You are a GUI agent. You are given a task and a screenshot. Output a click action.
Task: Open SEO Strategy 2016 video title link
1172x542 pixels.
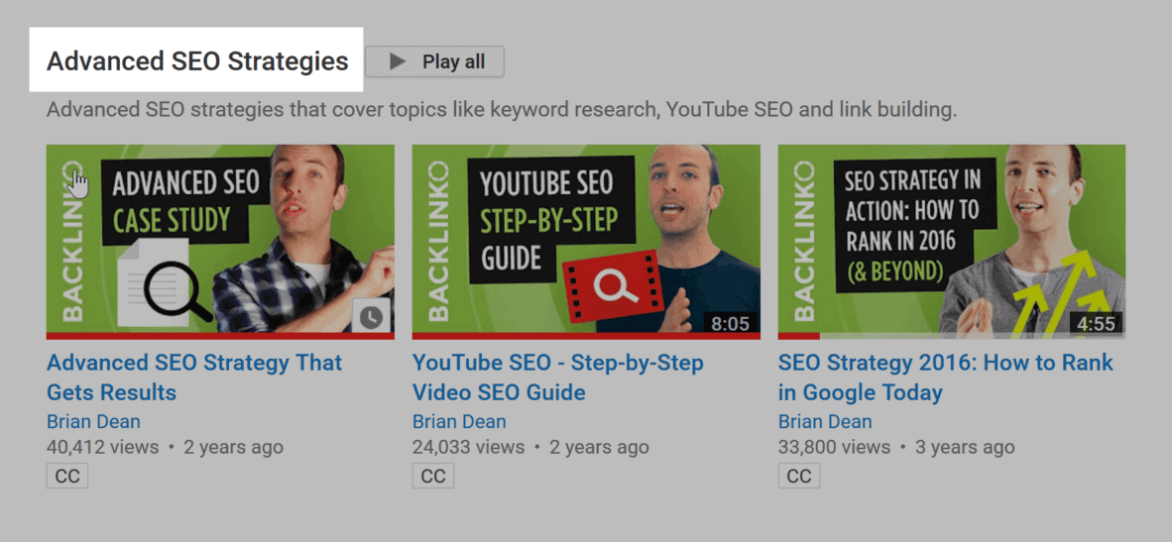coord(946,377)
